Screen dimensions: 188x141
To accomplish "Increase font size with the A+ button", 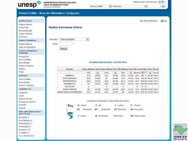I will tap(163, 2).
